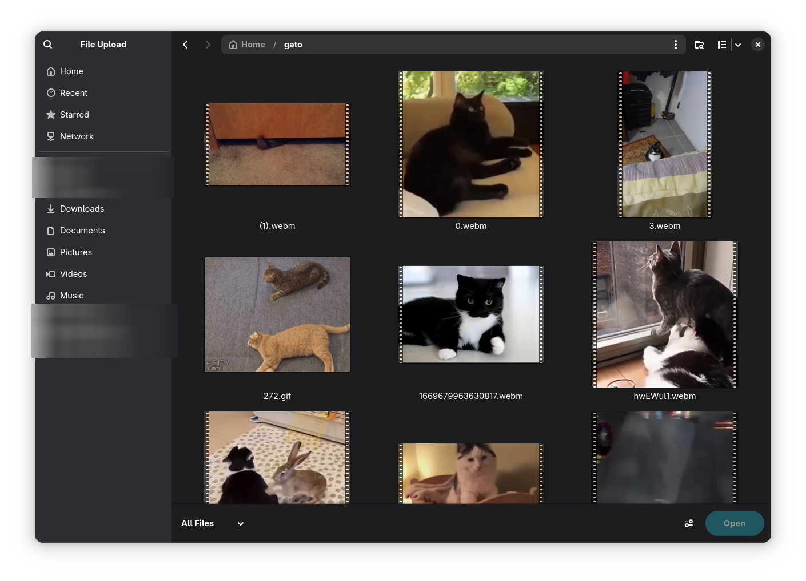Click the search magnifier icon

[x=48, y=45]
